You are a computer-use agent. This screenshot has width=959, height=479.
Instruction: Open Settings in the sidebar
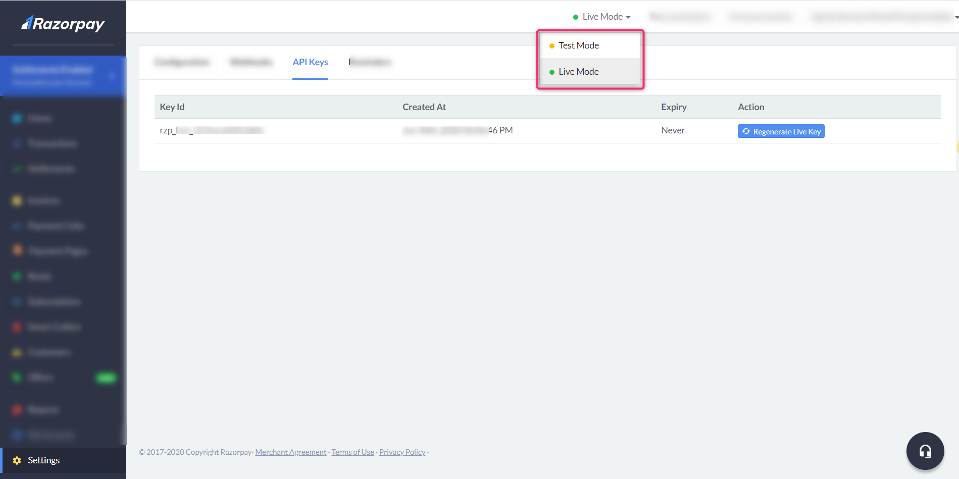tap(63, 460)
